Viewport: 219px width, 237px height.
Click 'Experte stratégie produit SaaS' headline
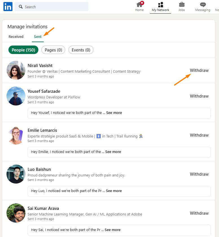85,136
